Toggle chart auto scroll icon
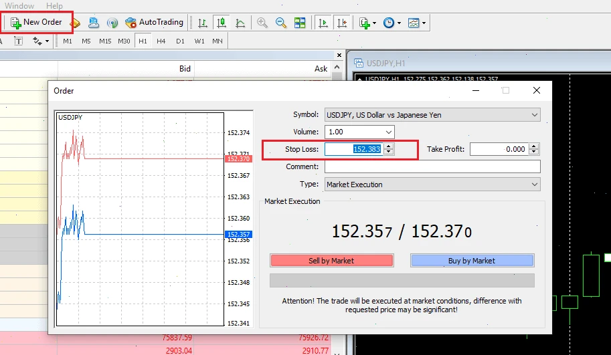 coord(323,23)
